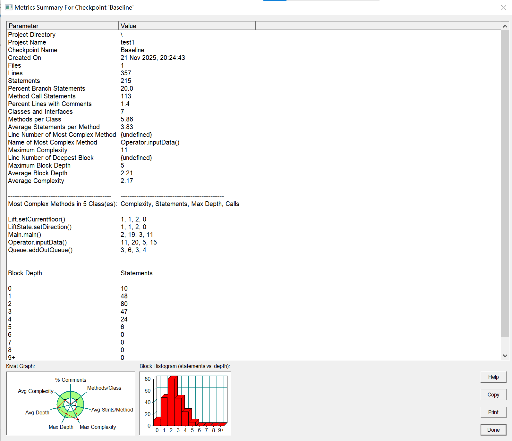
Task: Close dialog with the Done button
Action: tap(493, 430)
